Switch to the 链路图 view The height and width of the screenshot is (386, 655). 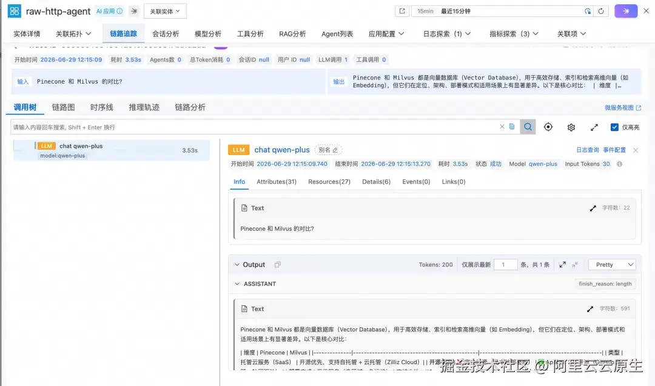point(64,107)
